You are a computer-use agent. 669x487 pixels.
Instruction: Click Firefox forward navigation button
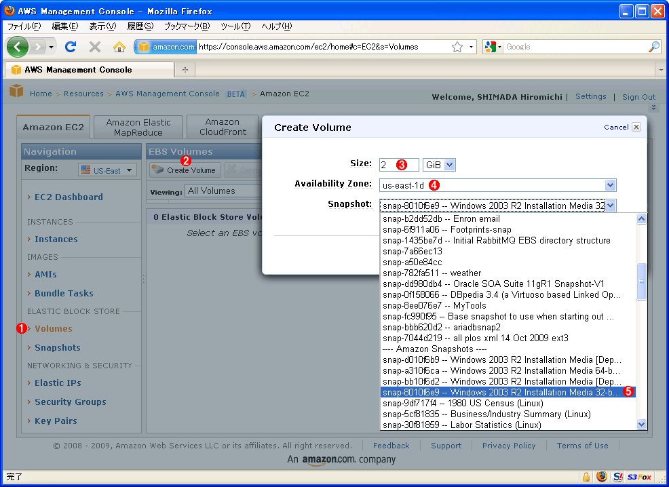point(37,47)
